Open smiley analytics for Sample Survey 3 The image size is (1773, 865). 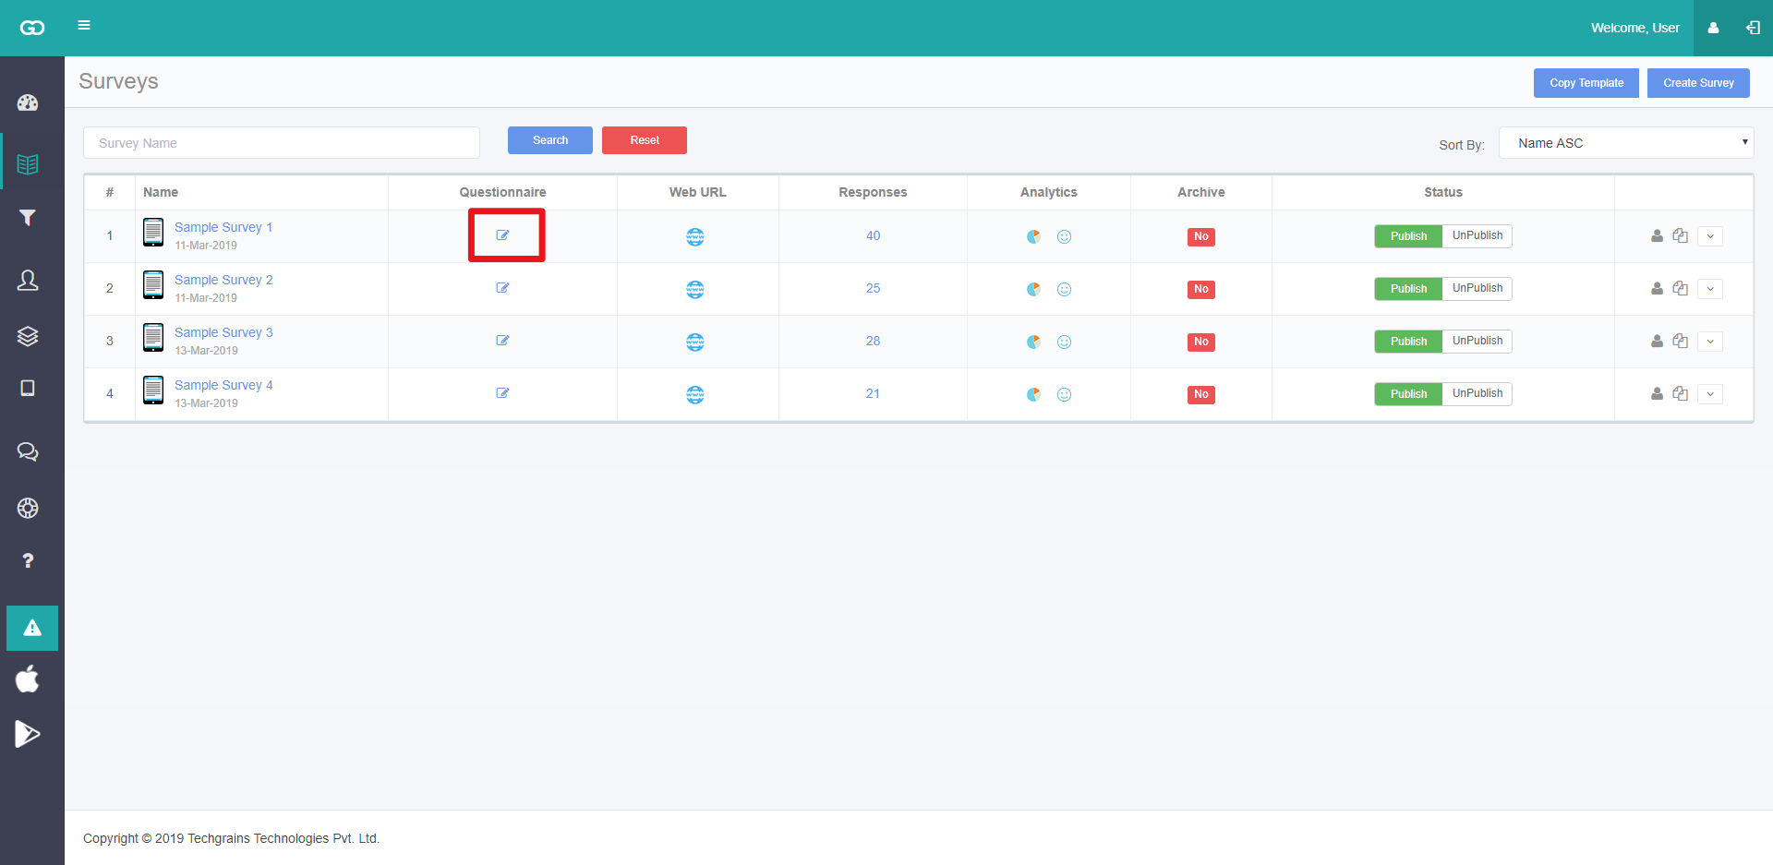click(1064, 342)
